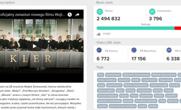Choose the skandal w kościele tag
The width and height of the screenshot is (181, 110).
[109, 101]
